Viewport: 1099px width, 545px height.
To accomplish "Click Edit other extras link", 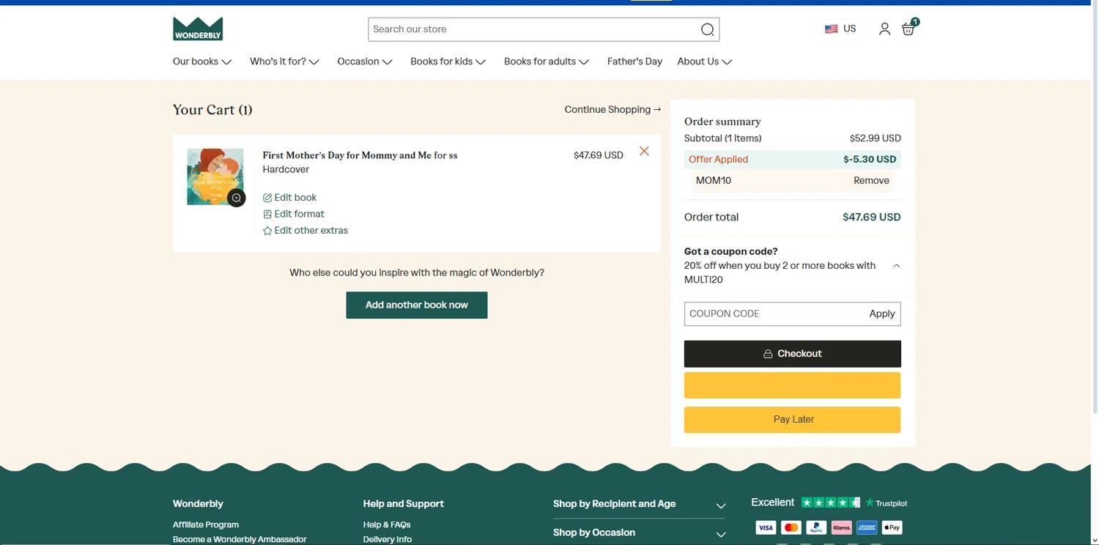I will pos(305,231).
